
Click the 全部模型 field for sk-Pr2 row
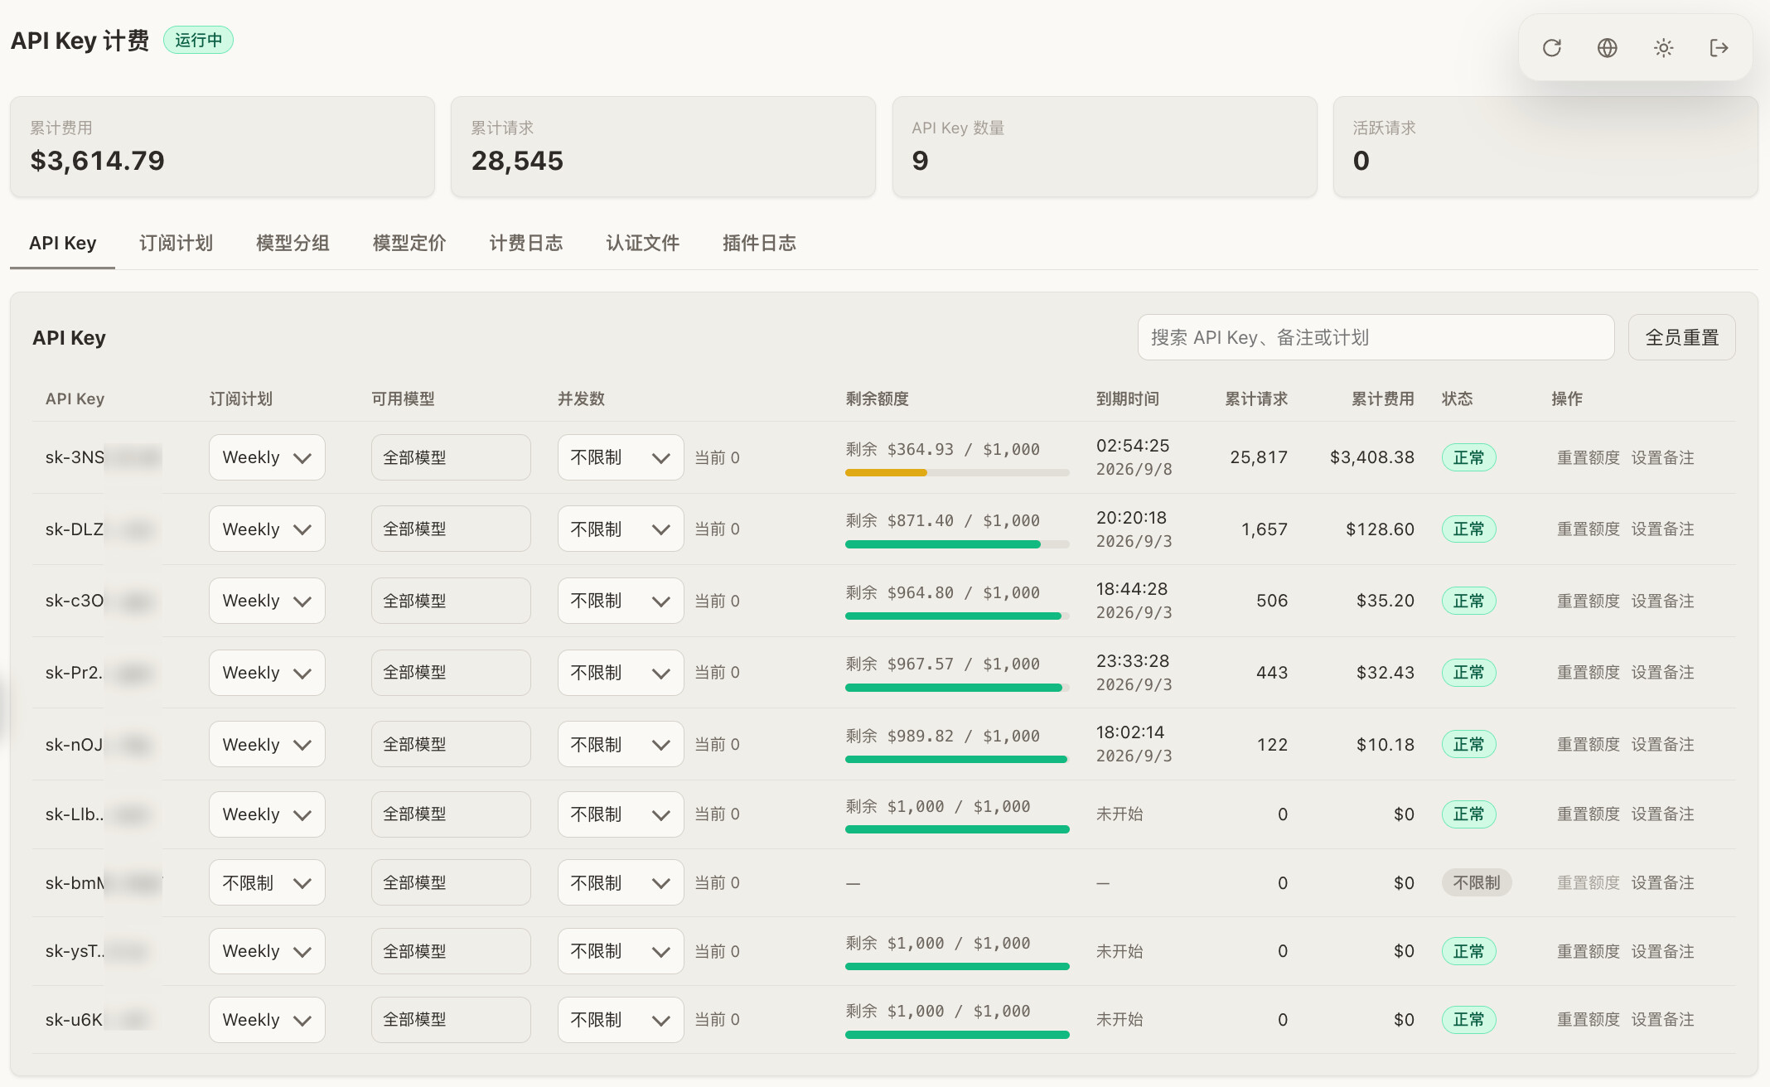pos(451,673)
